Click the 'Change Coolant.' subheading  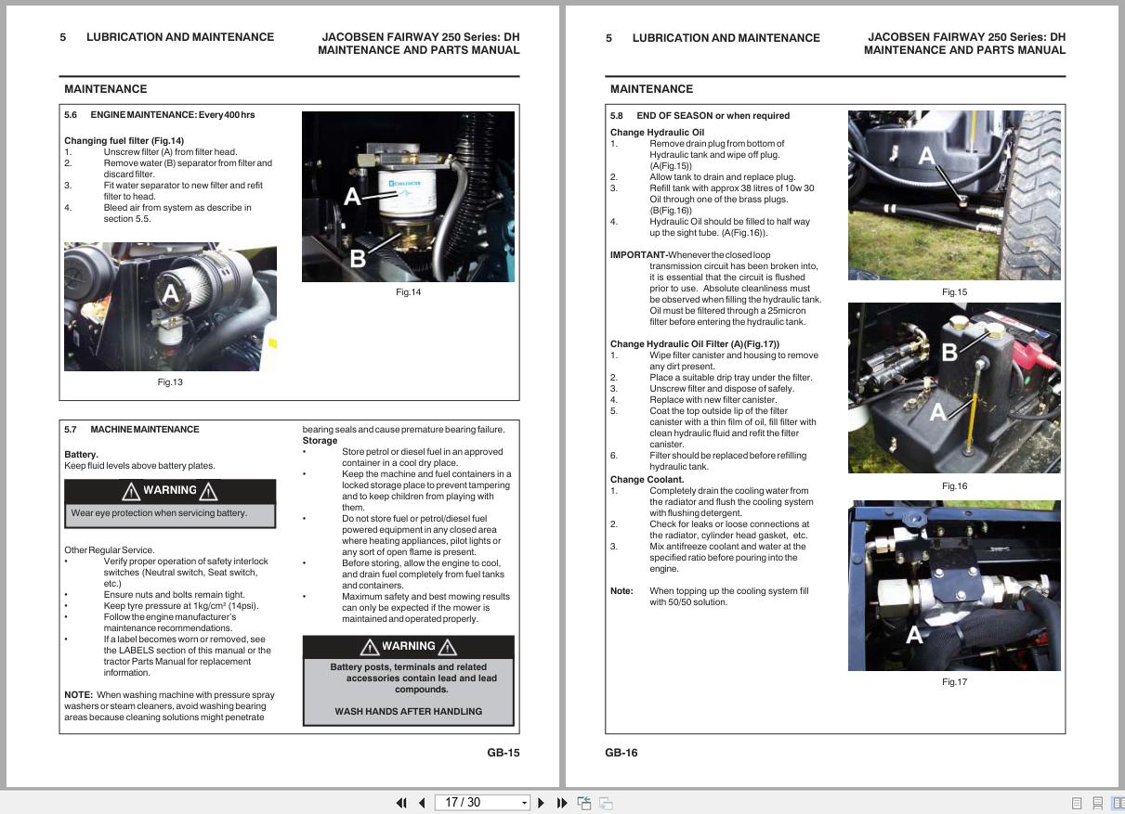pos(647,480)
